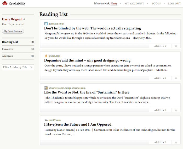Open article I Have Seen the Future
The height and width of the screenshot is (149, 183).
pyautogui.click(x=78, y=125)
